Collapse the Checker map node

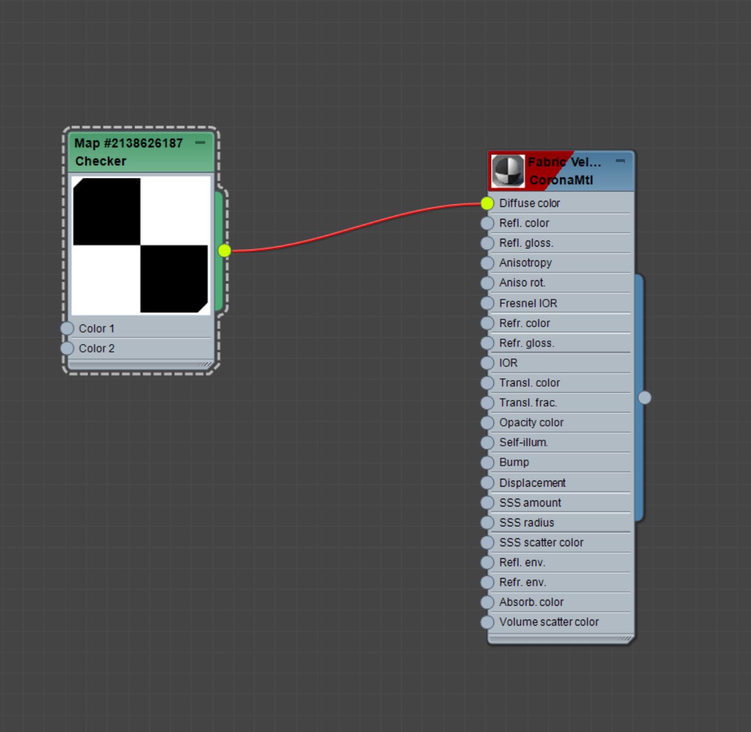[x=200, y=143]
